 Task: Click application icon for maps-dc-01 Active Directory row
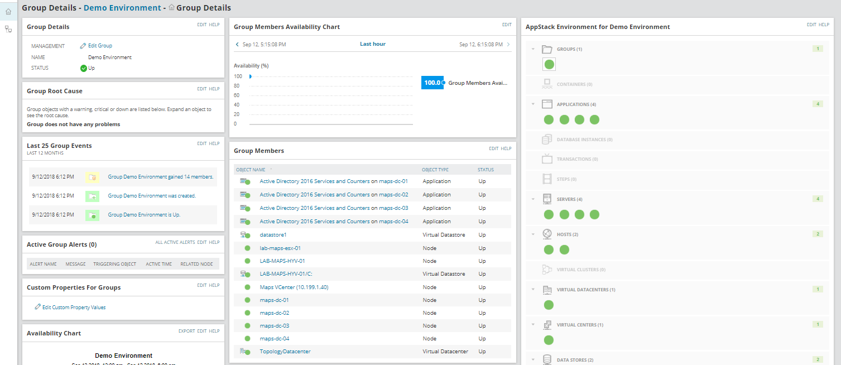(245, 181)
